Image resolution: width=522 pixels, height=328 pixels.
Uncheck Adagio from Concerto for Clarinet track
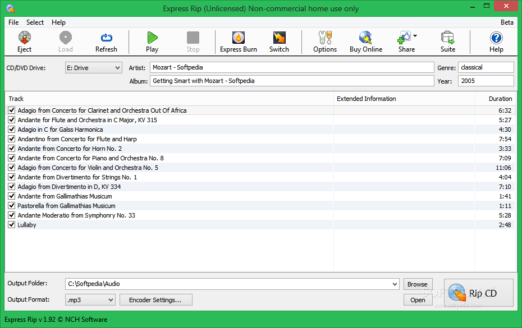12,110
